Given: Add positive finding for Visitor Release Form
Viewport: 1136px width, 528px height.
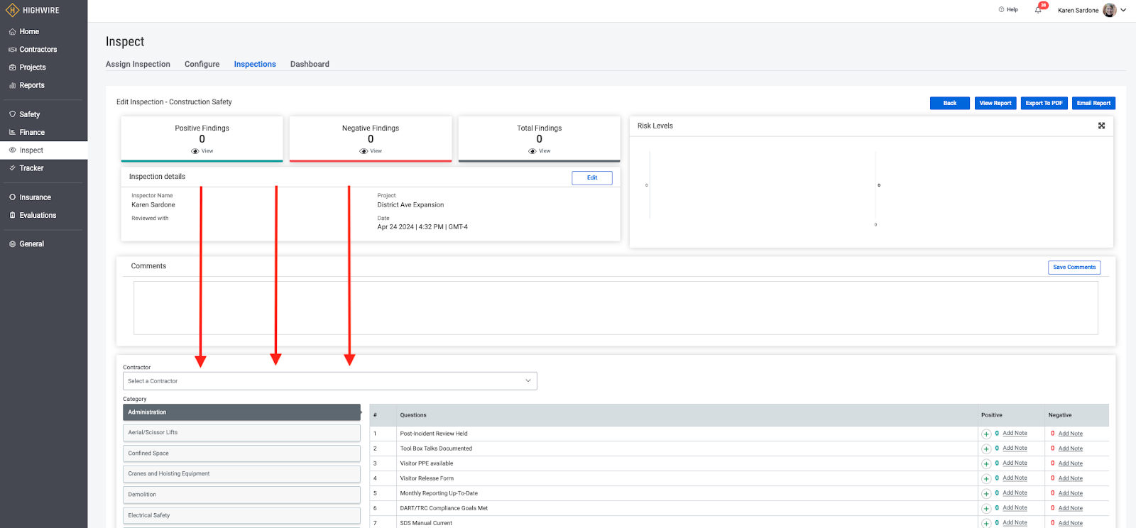Looking at the screenshot, I should pos(986,478).
